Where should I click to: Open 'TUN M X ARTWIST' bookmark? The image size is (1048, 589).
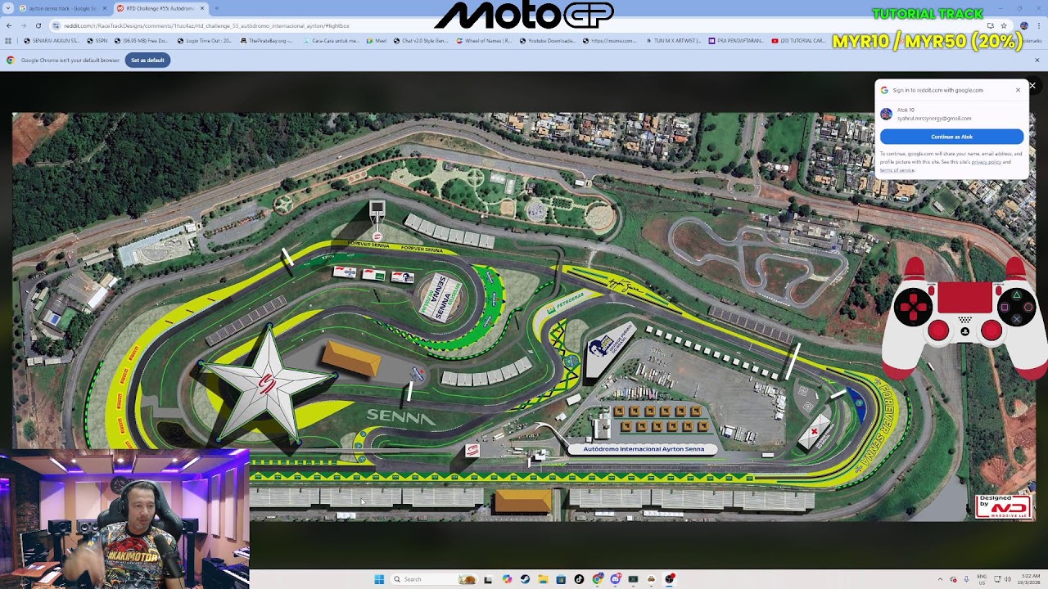[x=673, y=40]
